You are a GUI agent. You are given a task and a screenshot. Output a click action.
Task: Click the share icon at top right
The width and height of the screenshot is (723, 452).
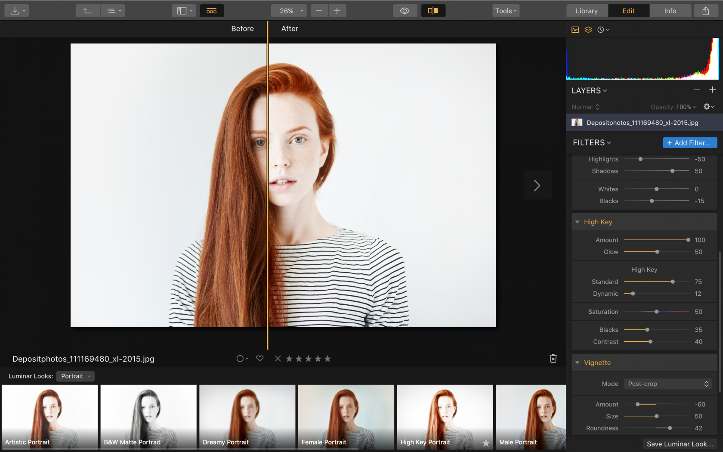pyautogui.click(x=705, y=10)
